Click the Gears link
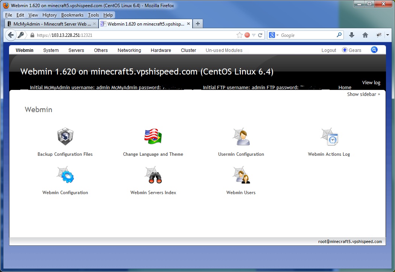This screenshot has width=395, height=272. (x=355, y=50)
